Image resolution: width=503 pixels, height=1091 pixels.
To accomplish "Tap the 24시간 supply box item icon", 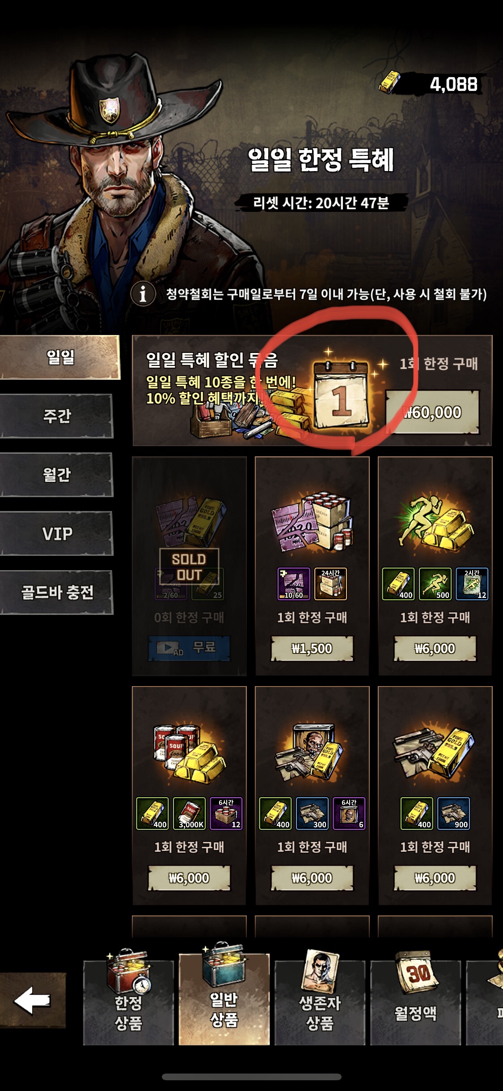I will (x=330, y=584).
